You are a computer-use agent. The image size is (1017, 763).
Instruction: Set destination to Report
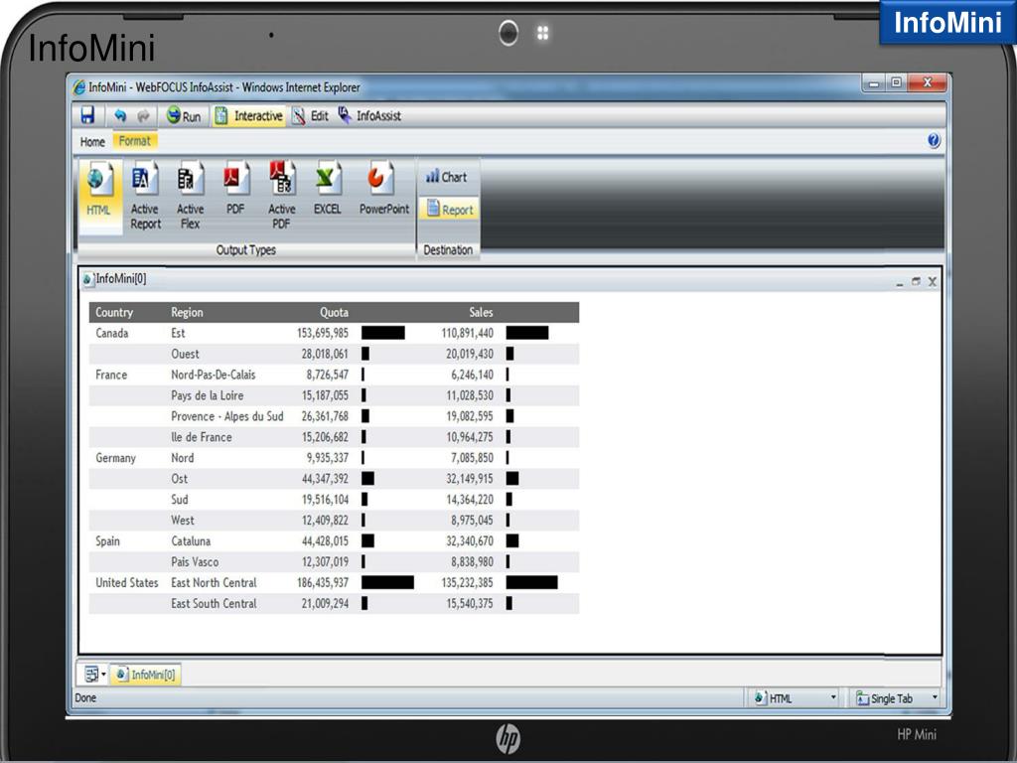pyautogui.click(x=450, y=210)
